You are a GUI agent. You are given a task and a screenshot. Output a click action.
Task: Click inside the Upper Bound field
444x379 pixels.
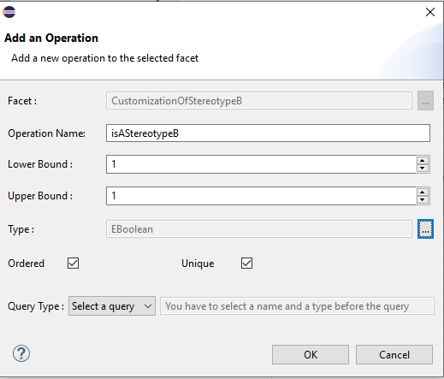[x=261, y=196]
